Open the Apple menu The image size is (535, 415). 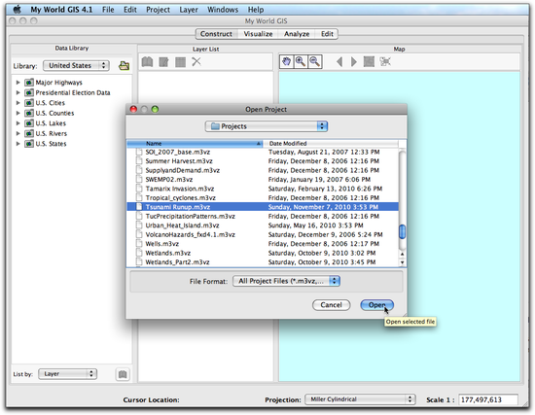18,9
